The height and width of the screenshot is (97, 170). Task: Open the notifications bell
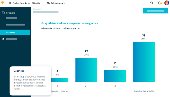coord(159,3)
